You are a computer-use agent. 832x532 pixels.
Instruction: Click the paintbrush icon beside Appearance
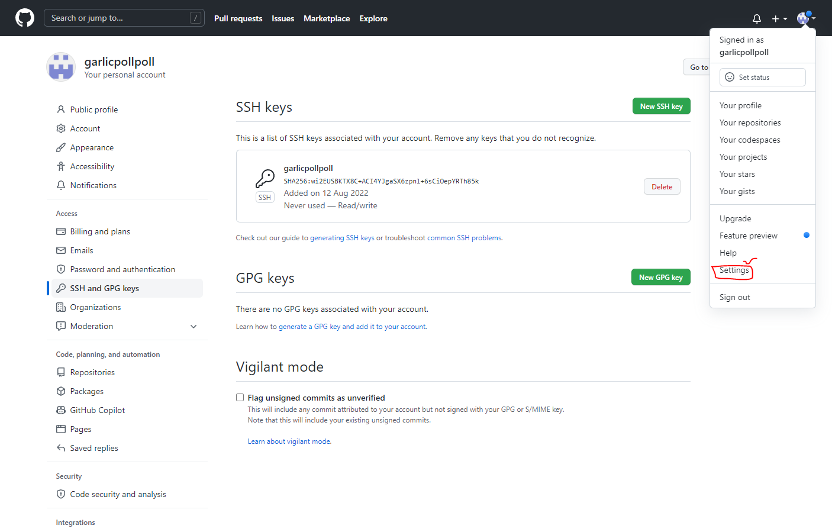[x=61, y=147]
